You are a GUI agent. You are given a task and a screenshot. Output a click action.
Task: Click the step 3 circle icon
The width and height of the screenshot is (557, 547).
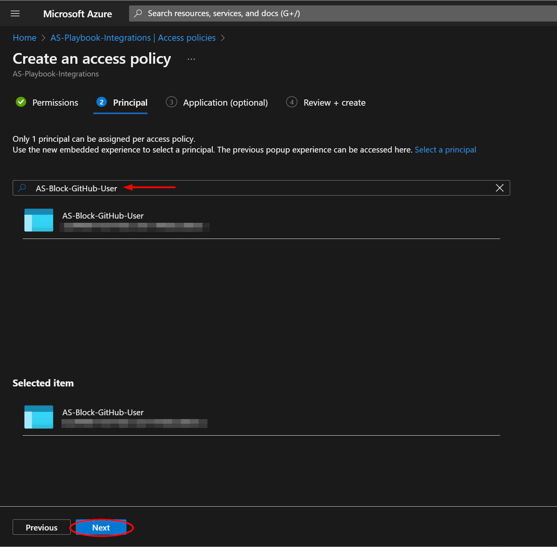[x=171, y=102]
